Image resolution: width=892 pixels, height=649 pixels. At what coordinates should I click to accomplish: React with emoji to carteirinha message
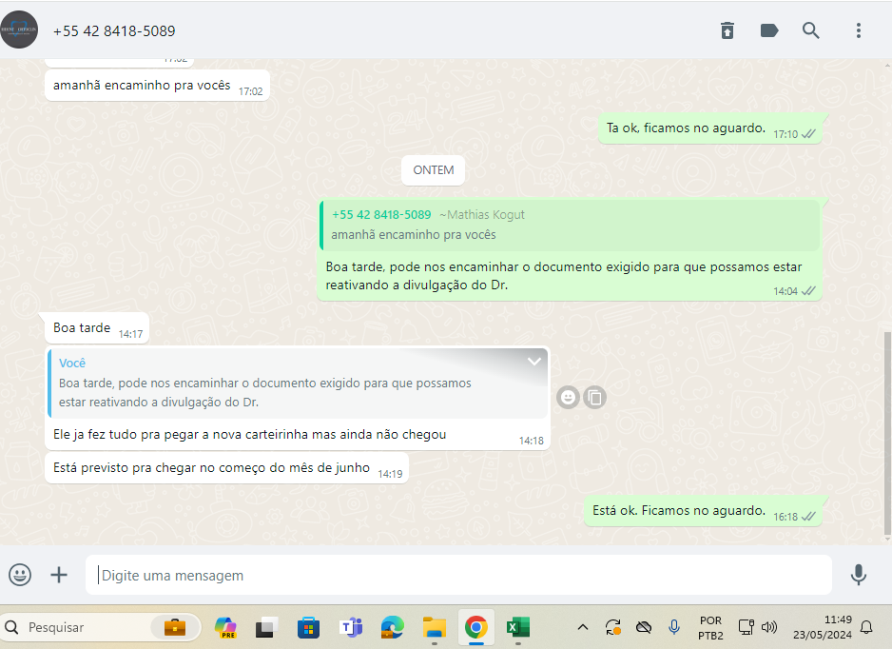tap(568, 397)
